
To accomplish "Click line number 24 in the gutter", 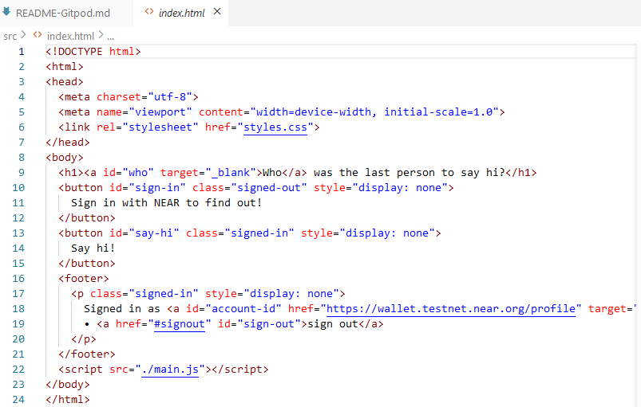I will tap(19, 400).
